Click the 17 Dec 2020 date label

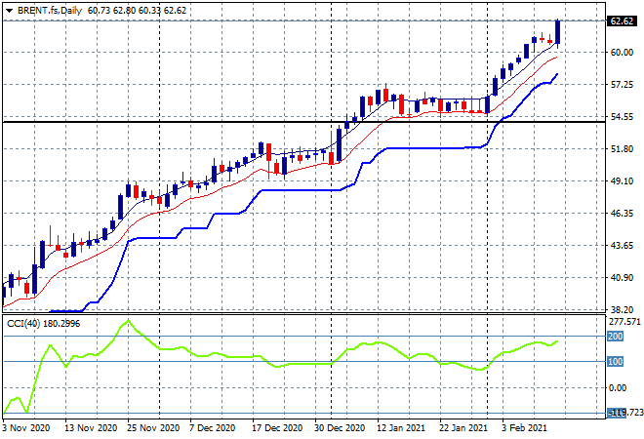pos(278,428)
